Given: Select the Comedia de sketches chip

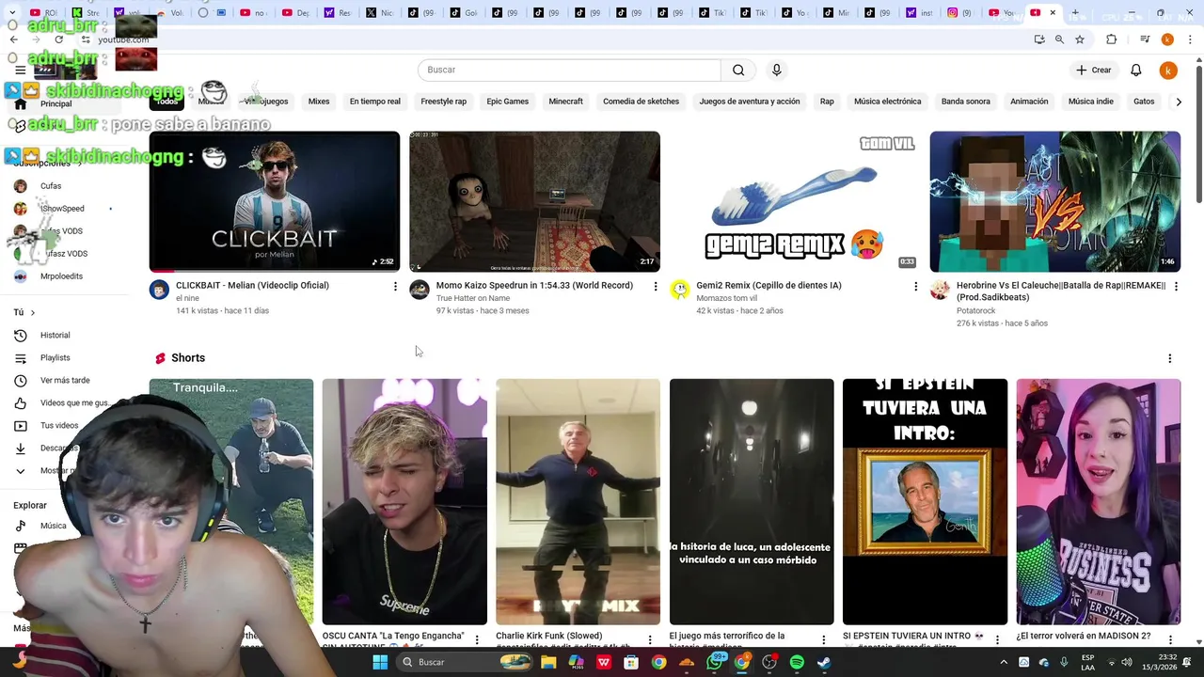Looking at the screenshot, I should click(x=641, y=102).
